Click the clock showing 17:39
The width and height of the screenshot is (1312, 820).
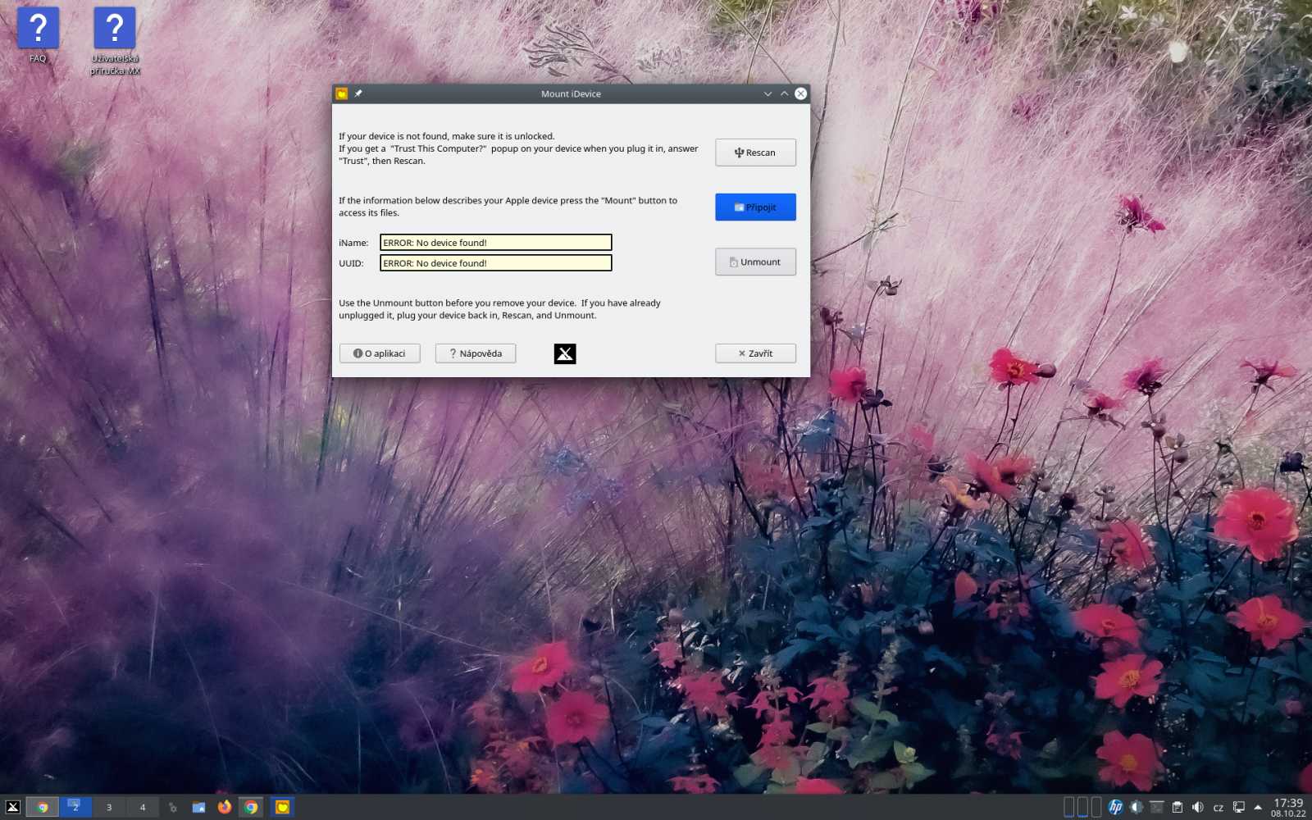pos(1288,808)
